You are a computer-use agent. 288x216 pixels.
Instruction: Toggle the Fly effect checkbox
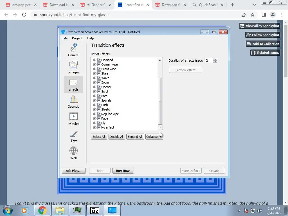point(99,123)
